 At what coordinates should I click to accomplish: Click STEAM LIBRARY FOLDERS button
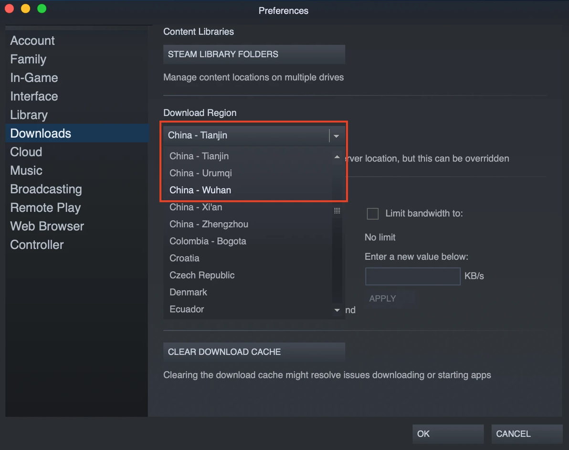tap(254, 54)
